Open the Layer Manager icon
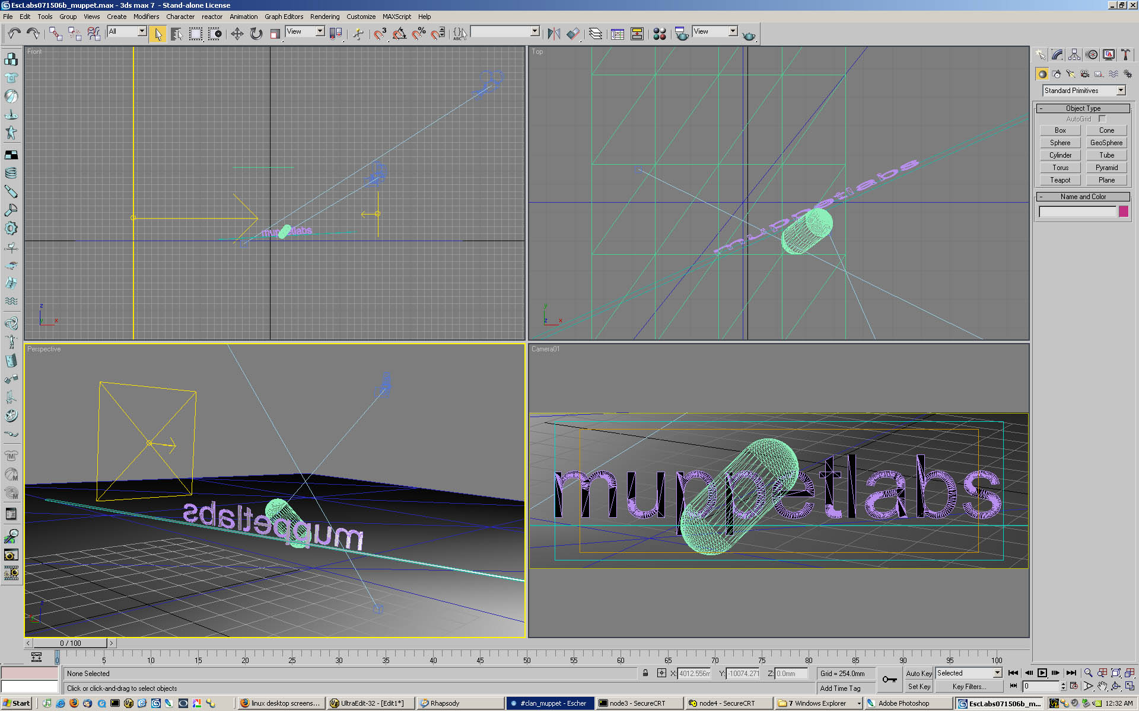This screenshot has height=711, width=1139. coord(596,34)
